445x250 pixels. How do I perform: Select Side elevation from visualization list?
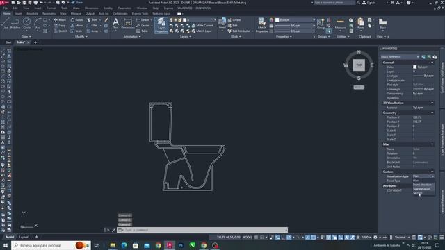click(x=422, y=189)
